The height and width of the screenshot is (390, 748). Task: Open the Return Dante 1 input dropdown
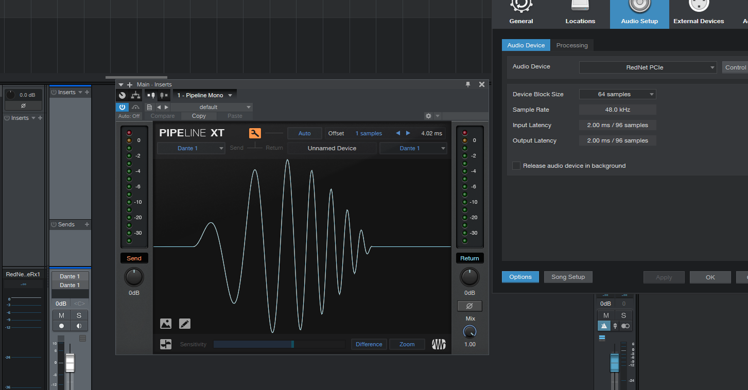click(413, 148)
